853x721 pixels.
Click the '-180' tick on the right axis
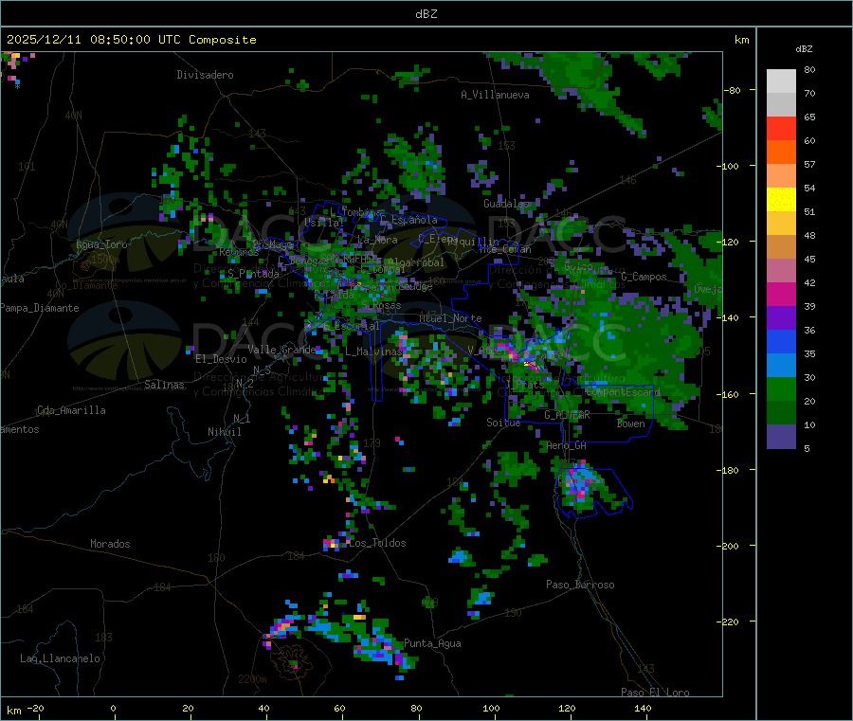728,470
